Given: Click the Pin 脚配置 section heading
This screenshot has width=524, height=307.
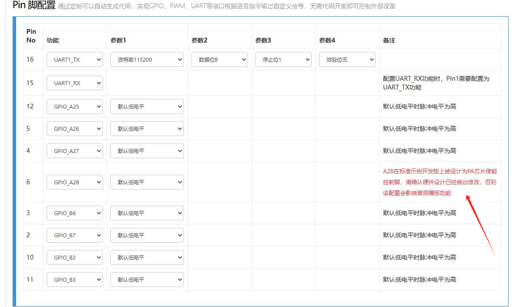Looking at the screenshot, I should coord(34,5).
